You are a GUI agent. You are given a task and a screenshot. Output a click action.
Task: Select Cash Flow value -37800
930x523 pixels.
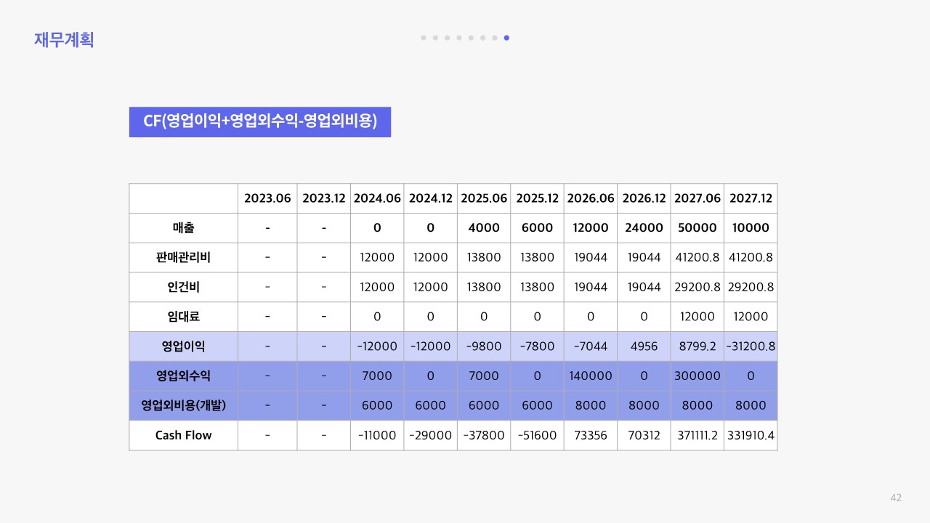coord(484,436)
